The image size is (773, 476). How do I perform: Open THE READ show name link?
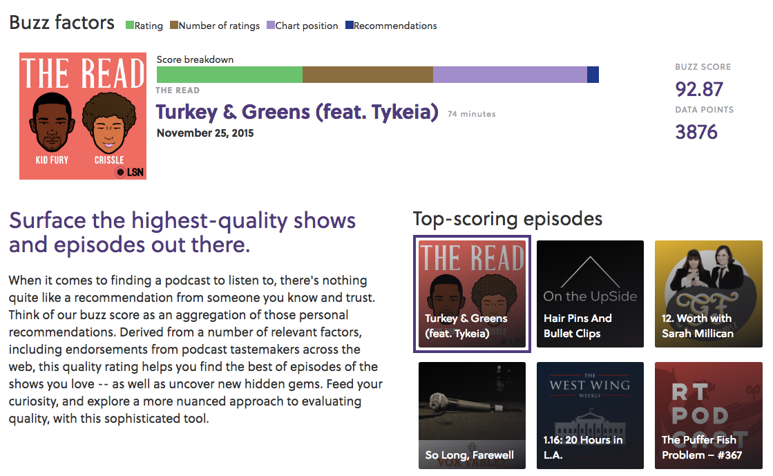click(178, 91)
